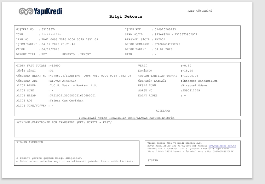
Task: Click the centered AÇIKLAMA label
Action: coord(163,111)
